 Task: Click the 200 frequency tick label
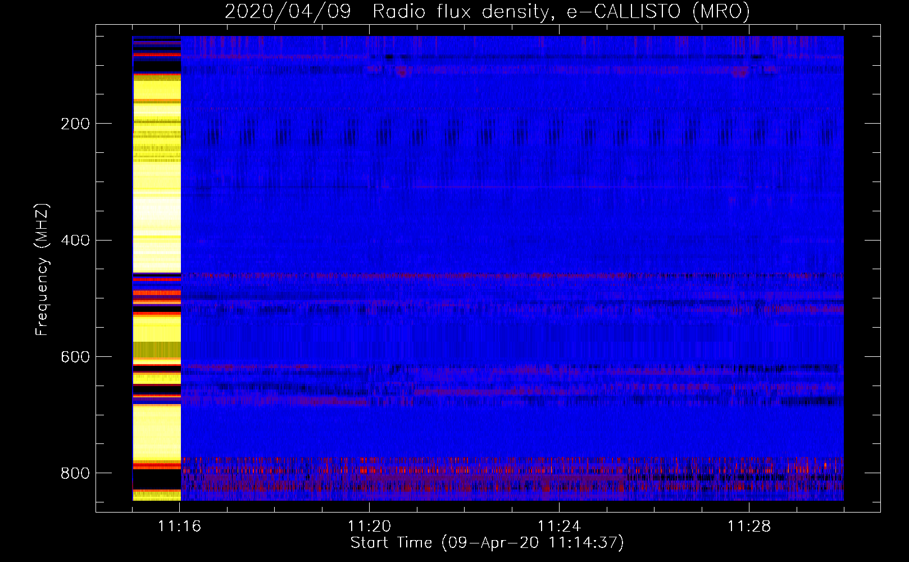coord(75,124)
